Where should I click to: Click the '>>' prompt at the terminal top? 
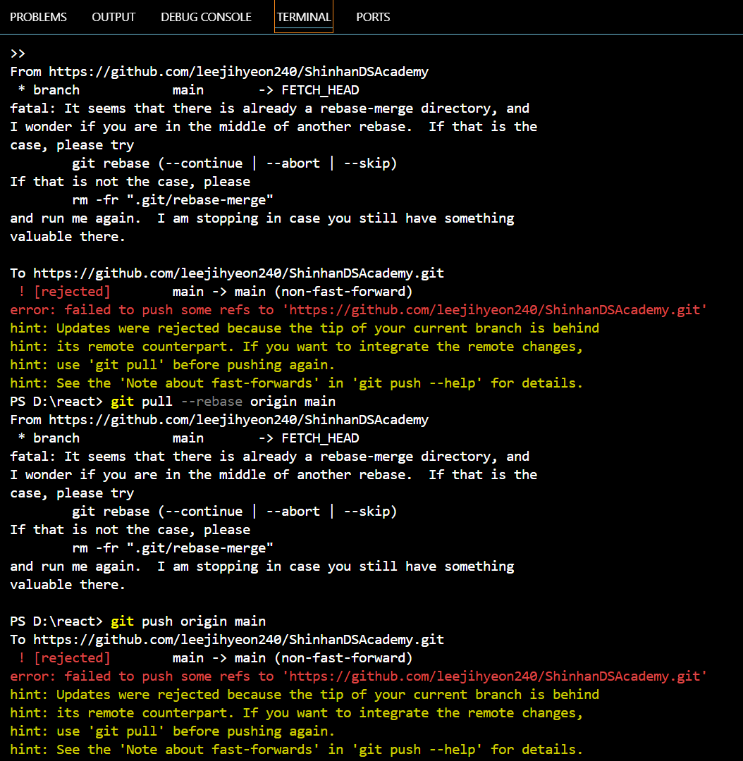(x=18, y=54)
